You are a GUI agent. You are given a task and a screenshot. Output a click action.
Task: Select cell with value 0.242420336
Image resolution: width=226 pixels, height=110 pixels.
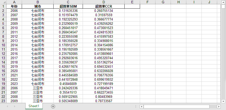[68, 88]
